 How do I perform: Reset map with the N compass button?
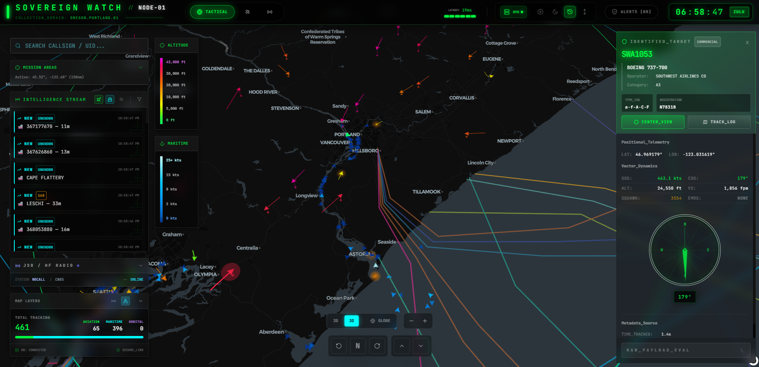(x=358, y=346)
